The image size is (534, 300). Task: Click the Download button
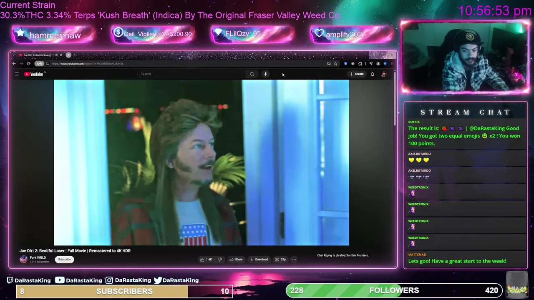259,260
